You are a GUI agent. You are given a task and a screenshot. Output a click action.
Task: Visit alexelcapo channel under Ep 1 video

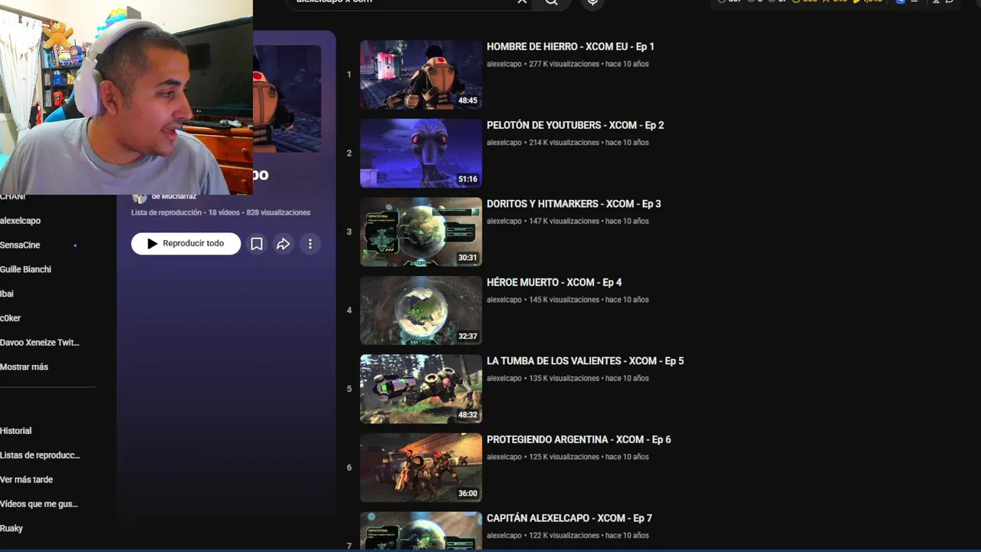tap(504, 64)
